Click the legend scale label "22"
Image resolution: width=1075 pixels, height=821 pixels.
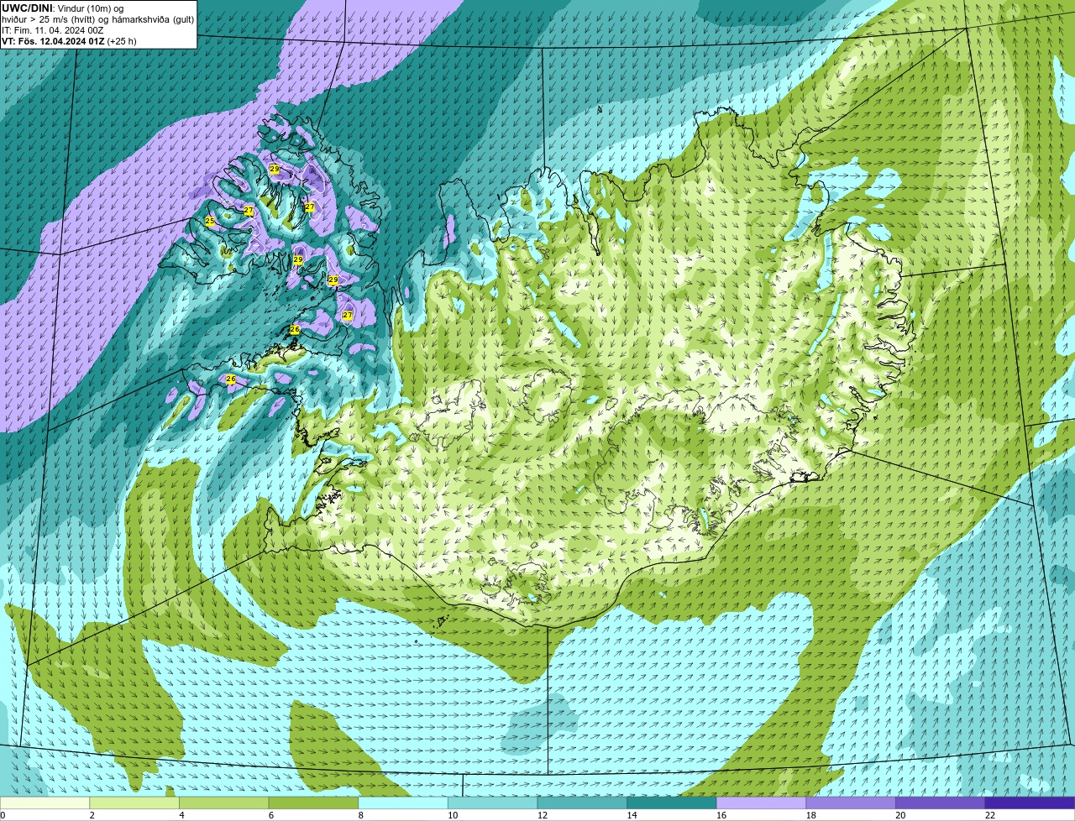pos(990,815)
